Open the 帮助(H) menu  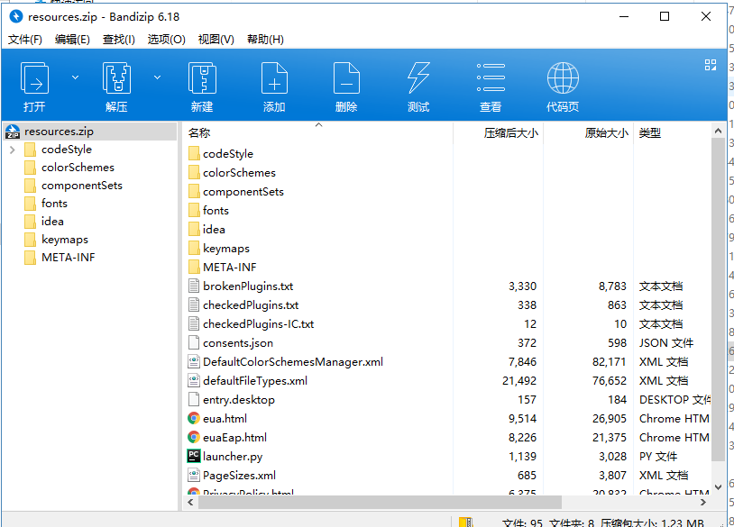click(265, 40)
